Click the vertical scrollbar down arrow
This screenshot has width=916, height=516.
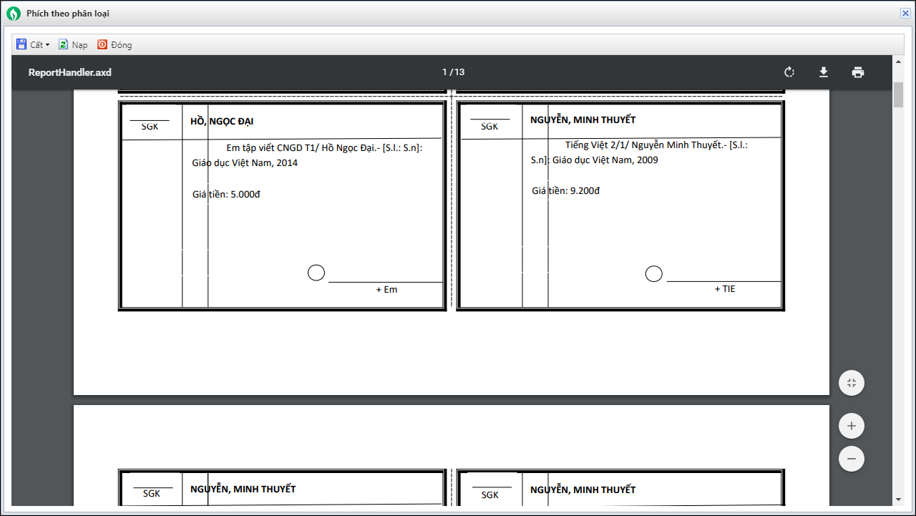[898, 499]
